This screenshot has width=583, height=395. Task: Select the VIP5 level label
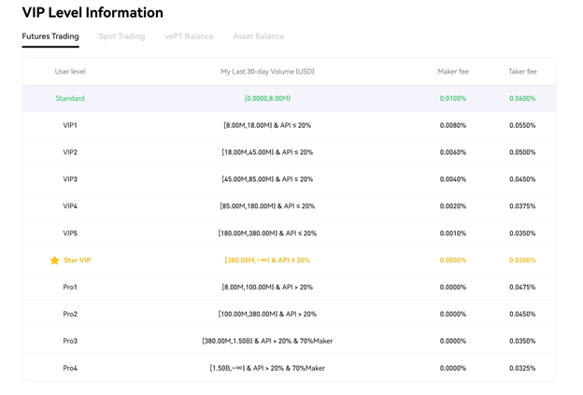[70, 233]
